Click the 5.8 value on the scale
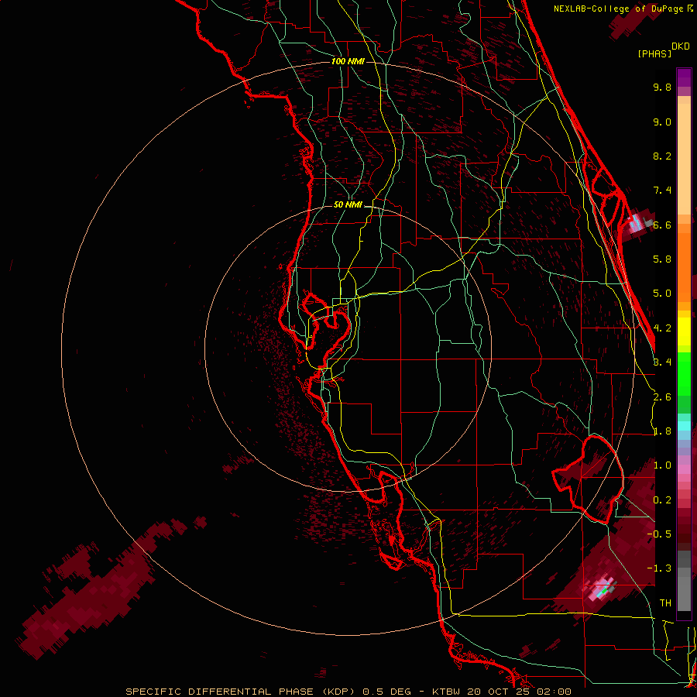This screenshot has width=697, height=697. tap(662, 259)
